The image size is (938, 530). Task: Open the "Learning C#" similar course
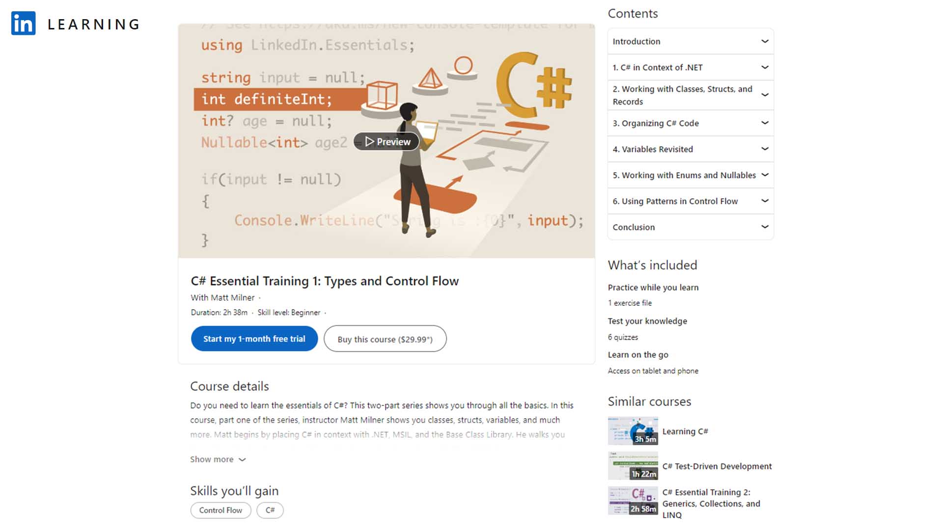pyautogui.click(x=685, y=431)
